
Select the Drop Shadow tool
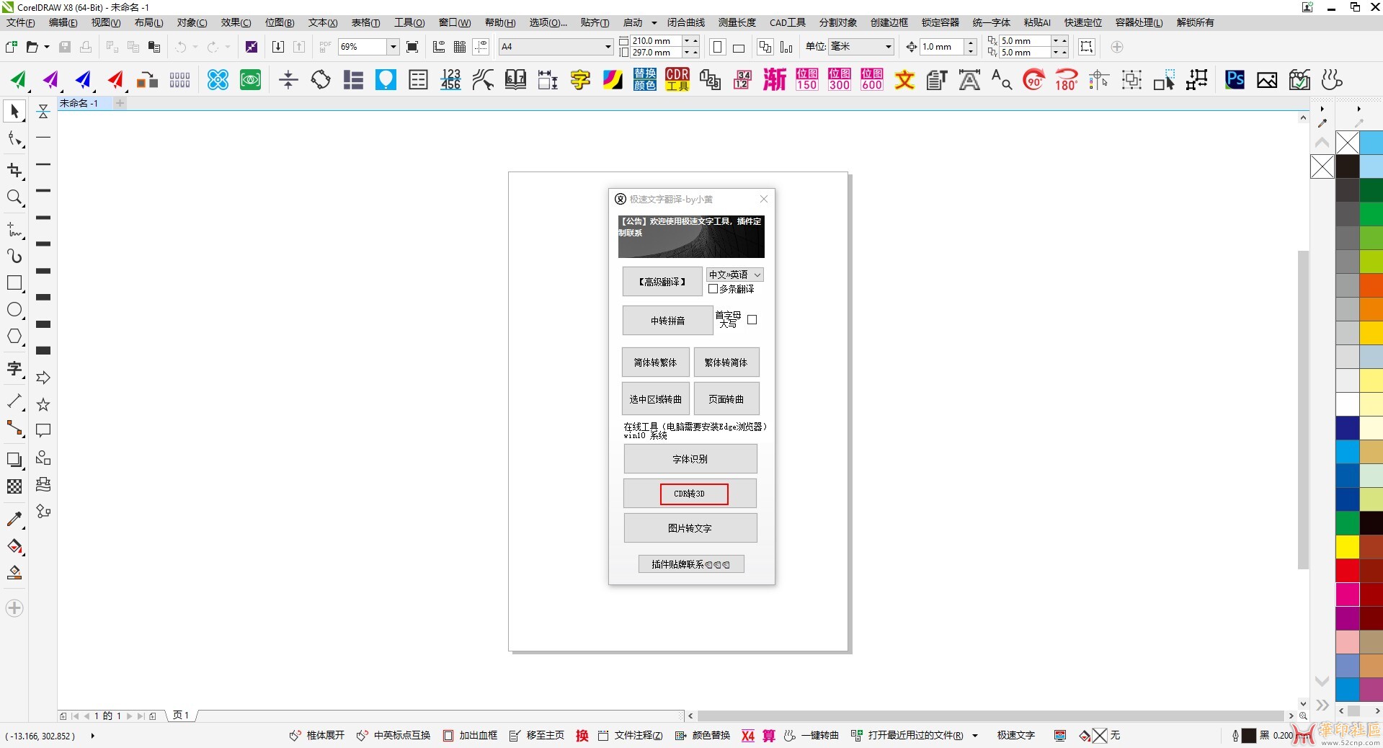[14, 460]
